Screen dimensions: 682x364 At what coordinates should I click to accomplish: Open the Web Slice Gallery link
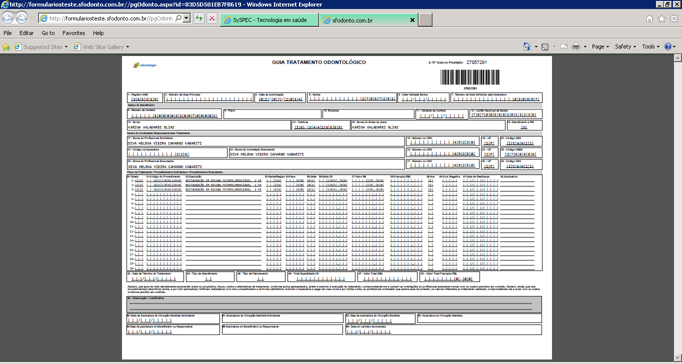[x=99, y=46]
